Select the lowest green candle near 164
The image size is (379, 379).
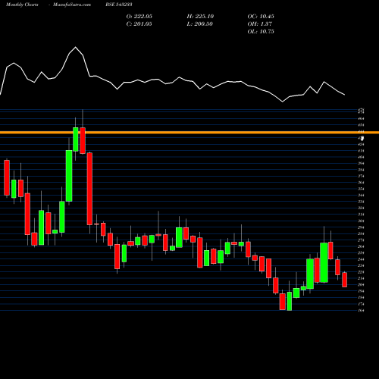[x=290, y=301]
